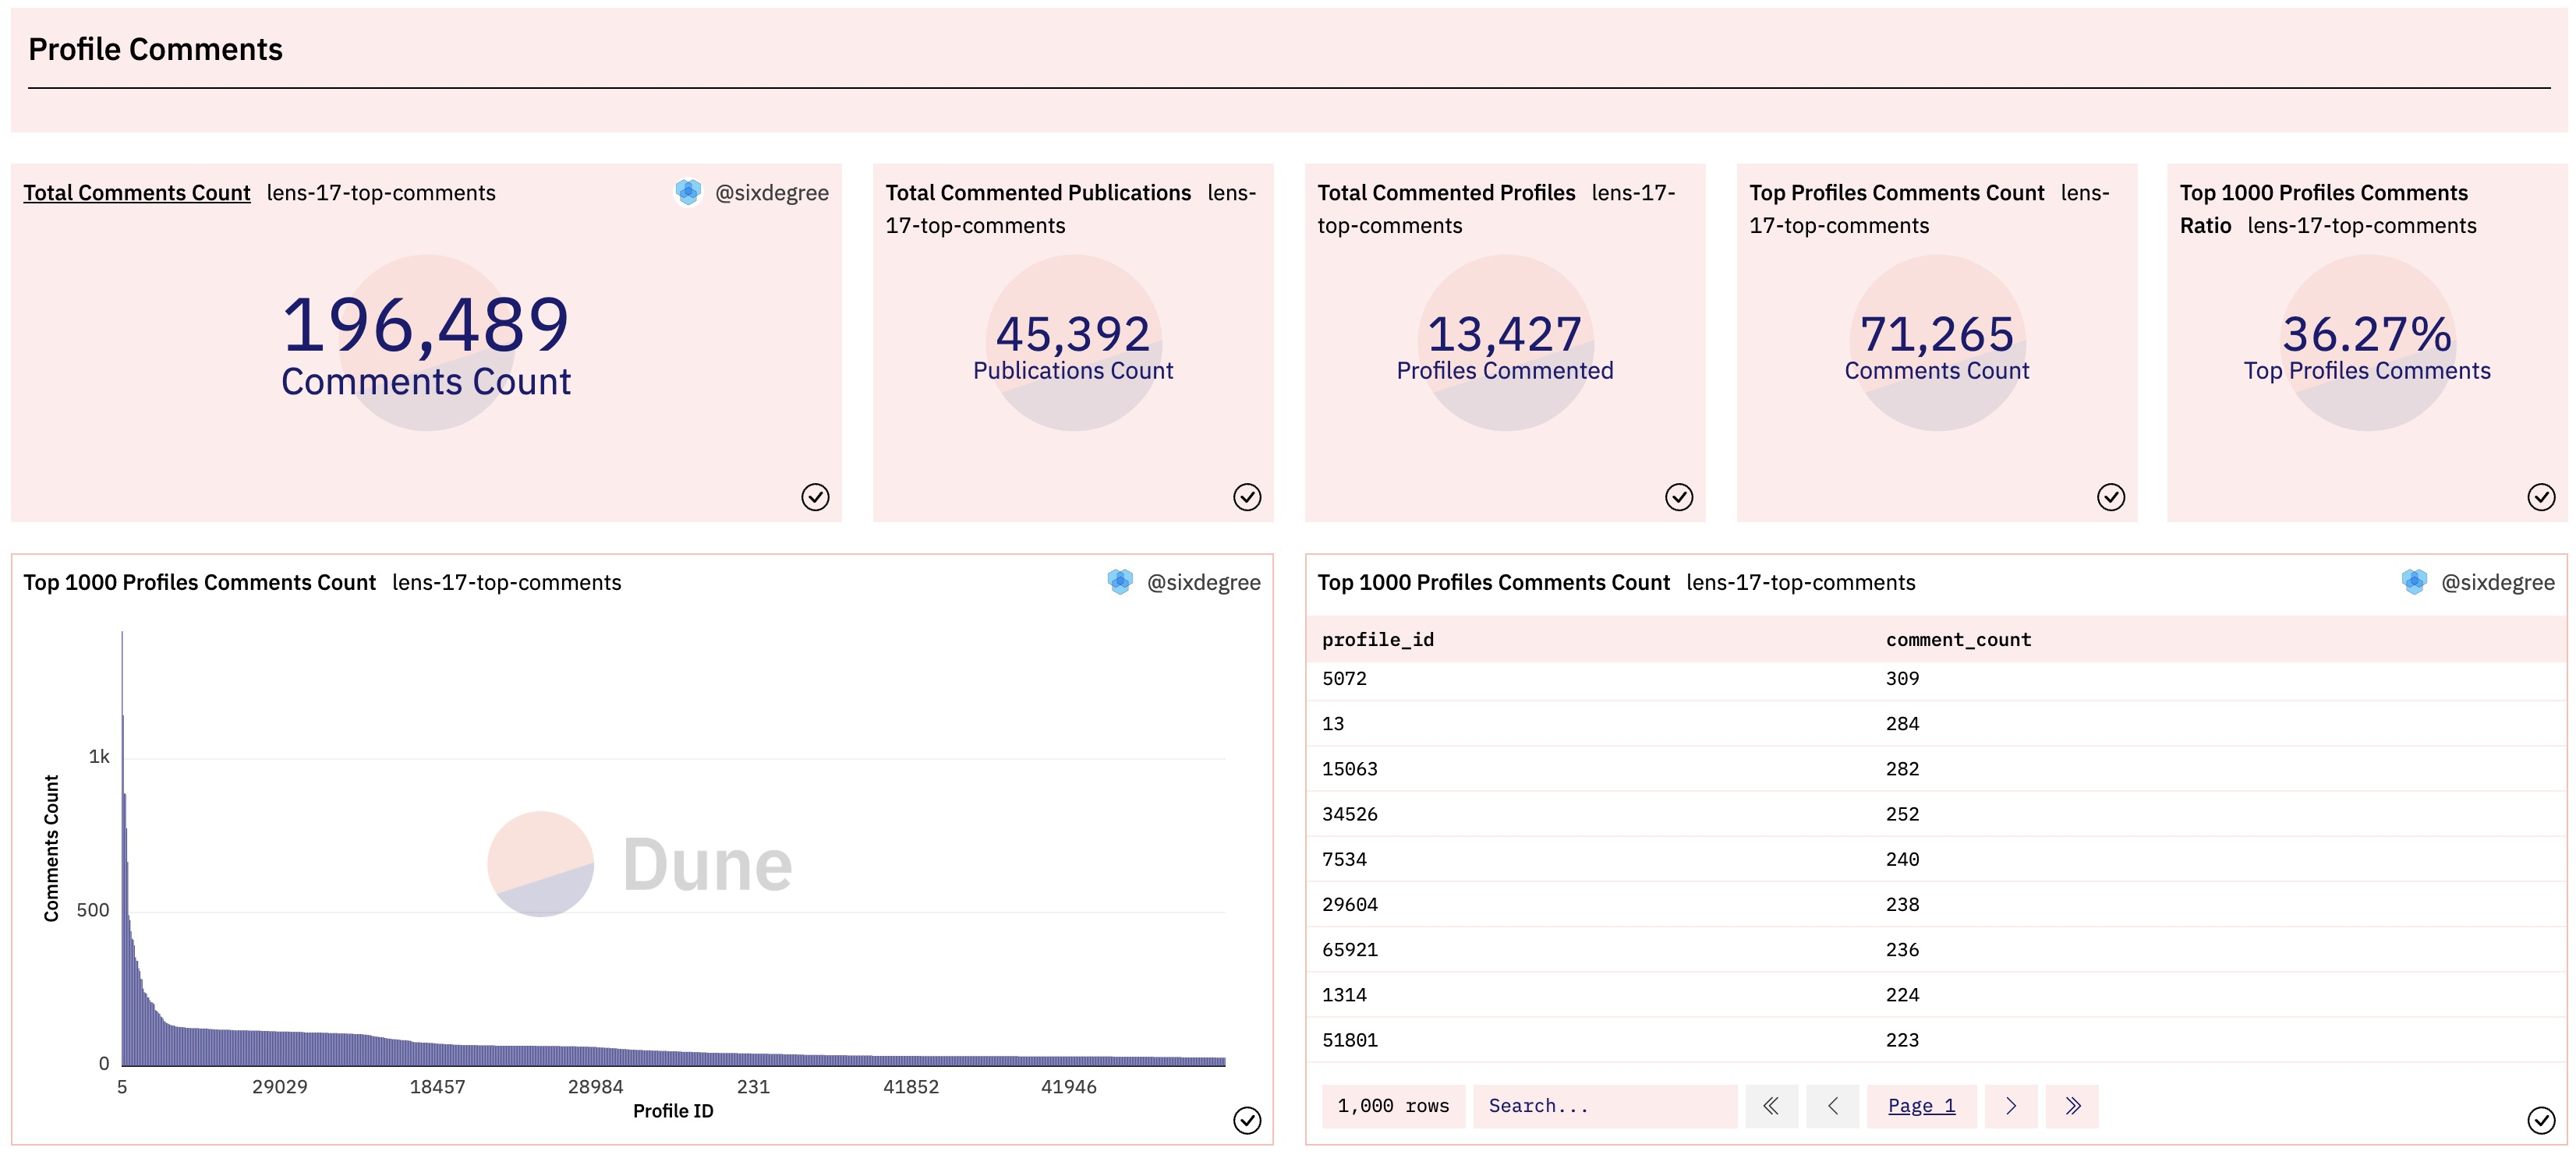Click checkmark icon on Total Comments Count card
The image size is (2576, 1158).
tap(815, 496)
